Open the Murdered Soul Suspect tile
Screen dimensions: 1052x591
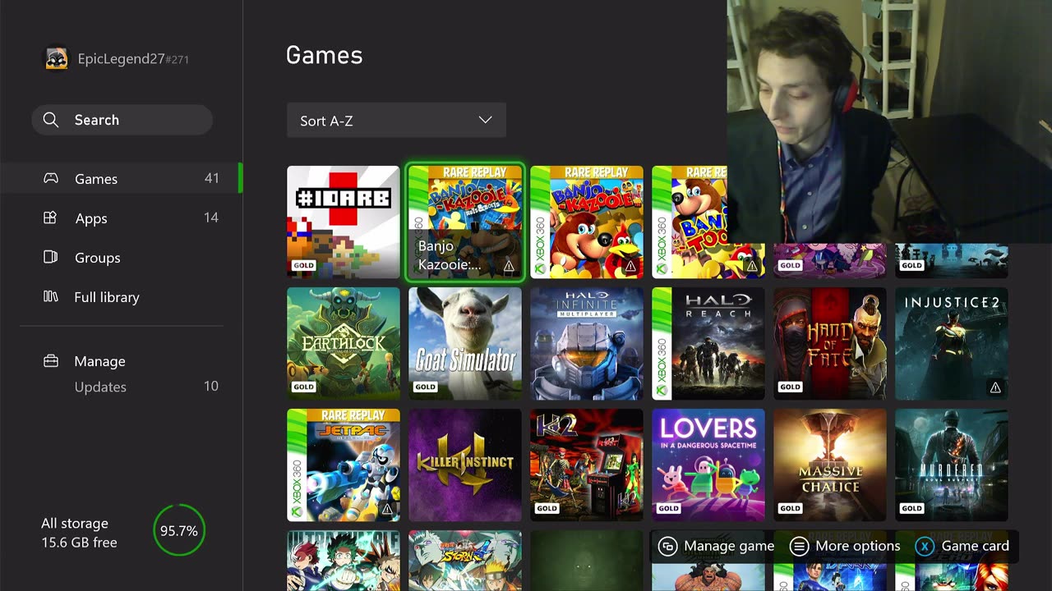tap(952, 465)
